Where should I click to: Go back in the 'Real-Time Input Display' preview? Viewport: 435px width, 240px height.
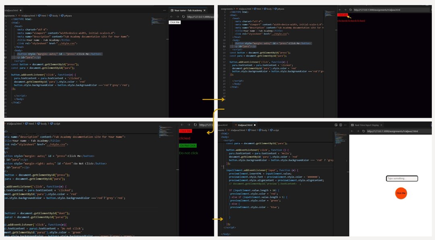(x=352, y=131)
